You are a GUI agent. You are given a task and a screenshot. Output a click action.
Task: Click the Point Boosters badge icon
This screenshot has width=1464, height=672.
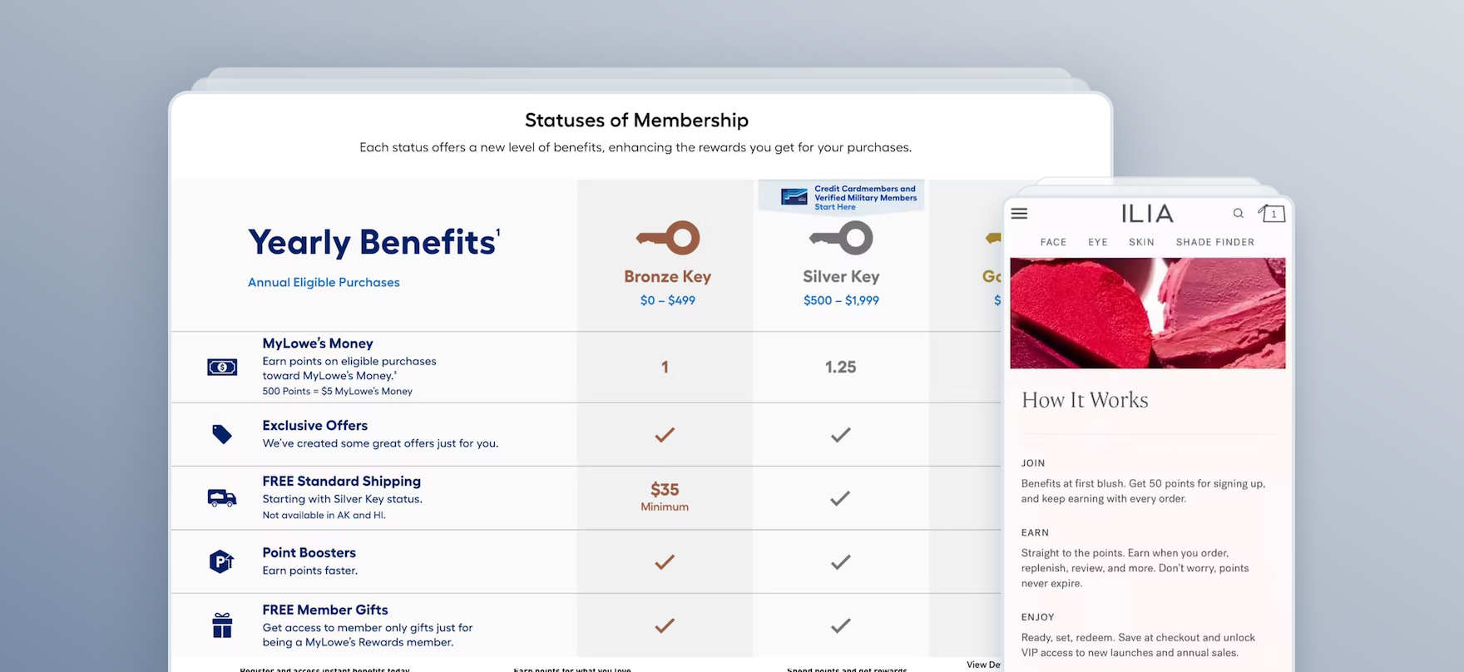(x=221, y=561)
